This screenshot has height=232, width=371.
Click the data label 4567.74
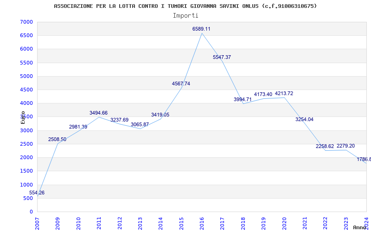pyautogui.click(x=181, y=84)
